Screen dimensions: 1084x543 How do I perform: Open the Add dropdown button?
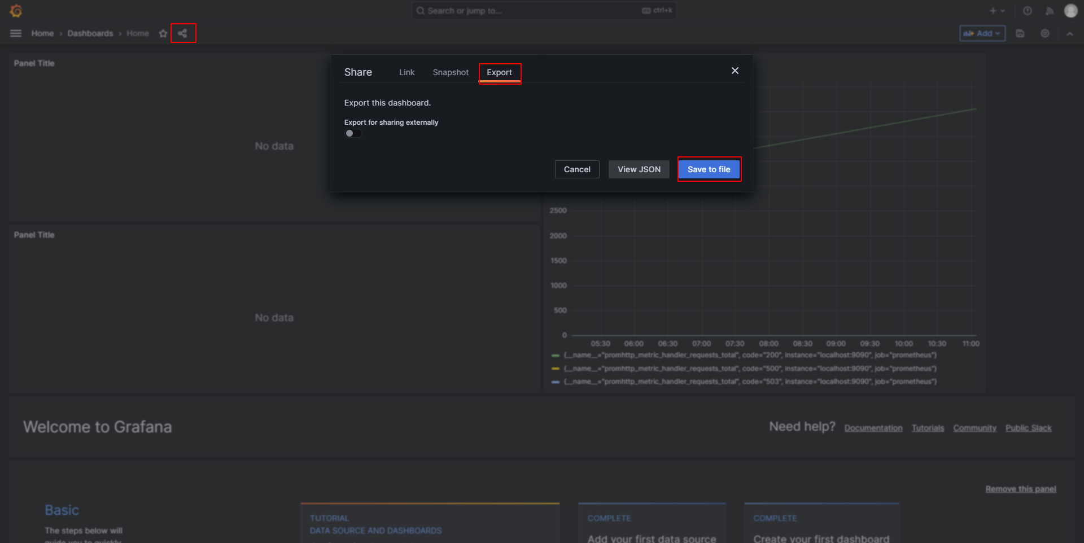[982, 33]
